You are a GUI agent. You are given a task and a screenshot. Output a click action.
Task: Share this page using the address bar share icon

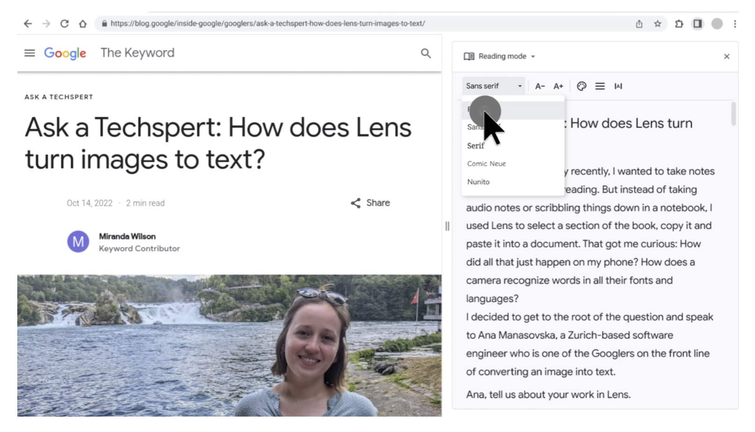[x=639, y=23]
